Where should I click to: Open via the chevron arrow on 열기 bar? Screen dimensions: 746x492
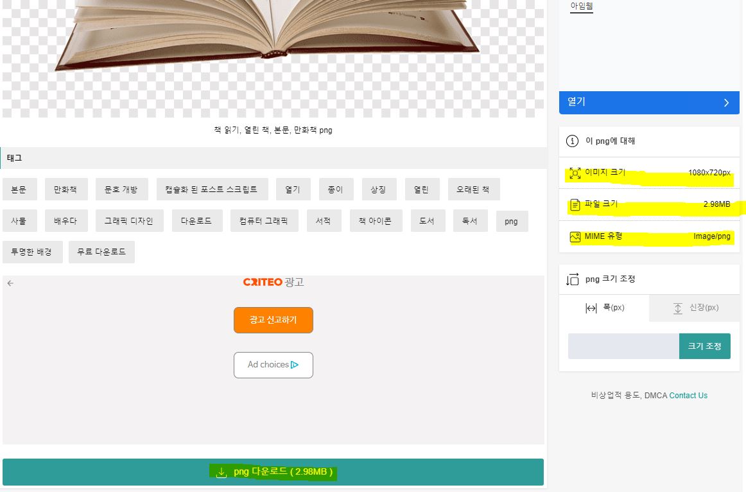click(726, 103)
